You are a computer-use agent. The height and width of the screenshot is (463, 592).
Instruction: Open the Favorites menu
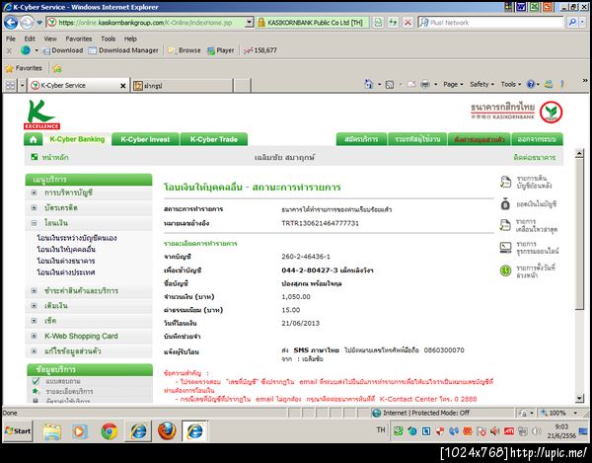pyautogui.click(x=79, y=39)
